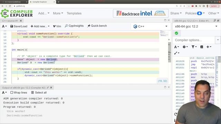The width and height of the screenshot is (221, 124).
Task: Open the compiler output filter menu
Action: (x=194, y=47)
